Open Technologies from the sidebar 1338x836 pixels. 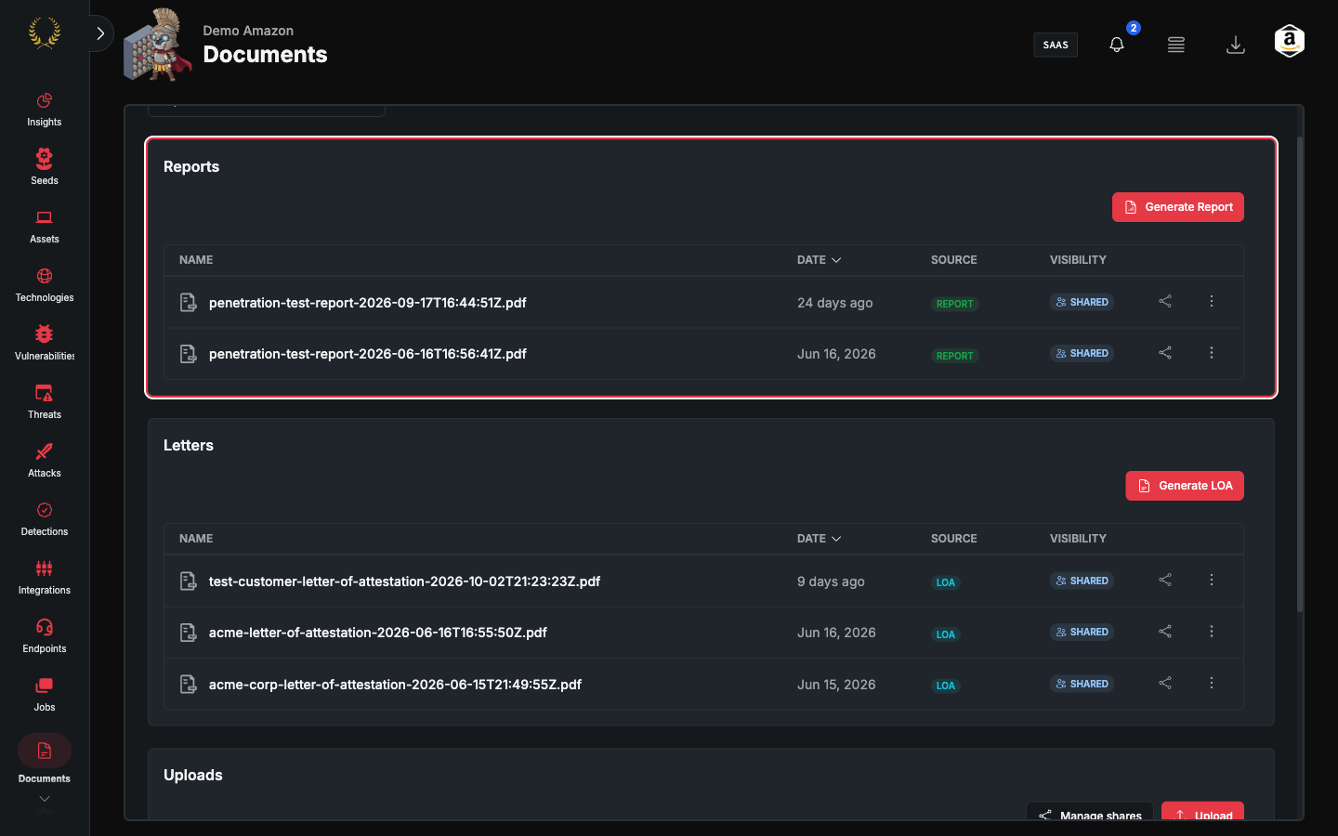[45, 285]
